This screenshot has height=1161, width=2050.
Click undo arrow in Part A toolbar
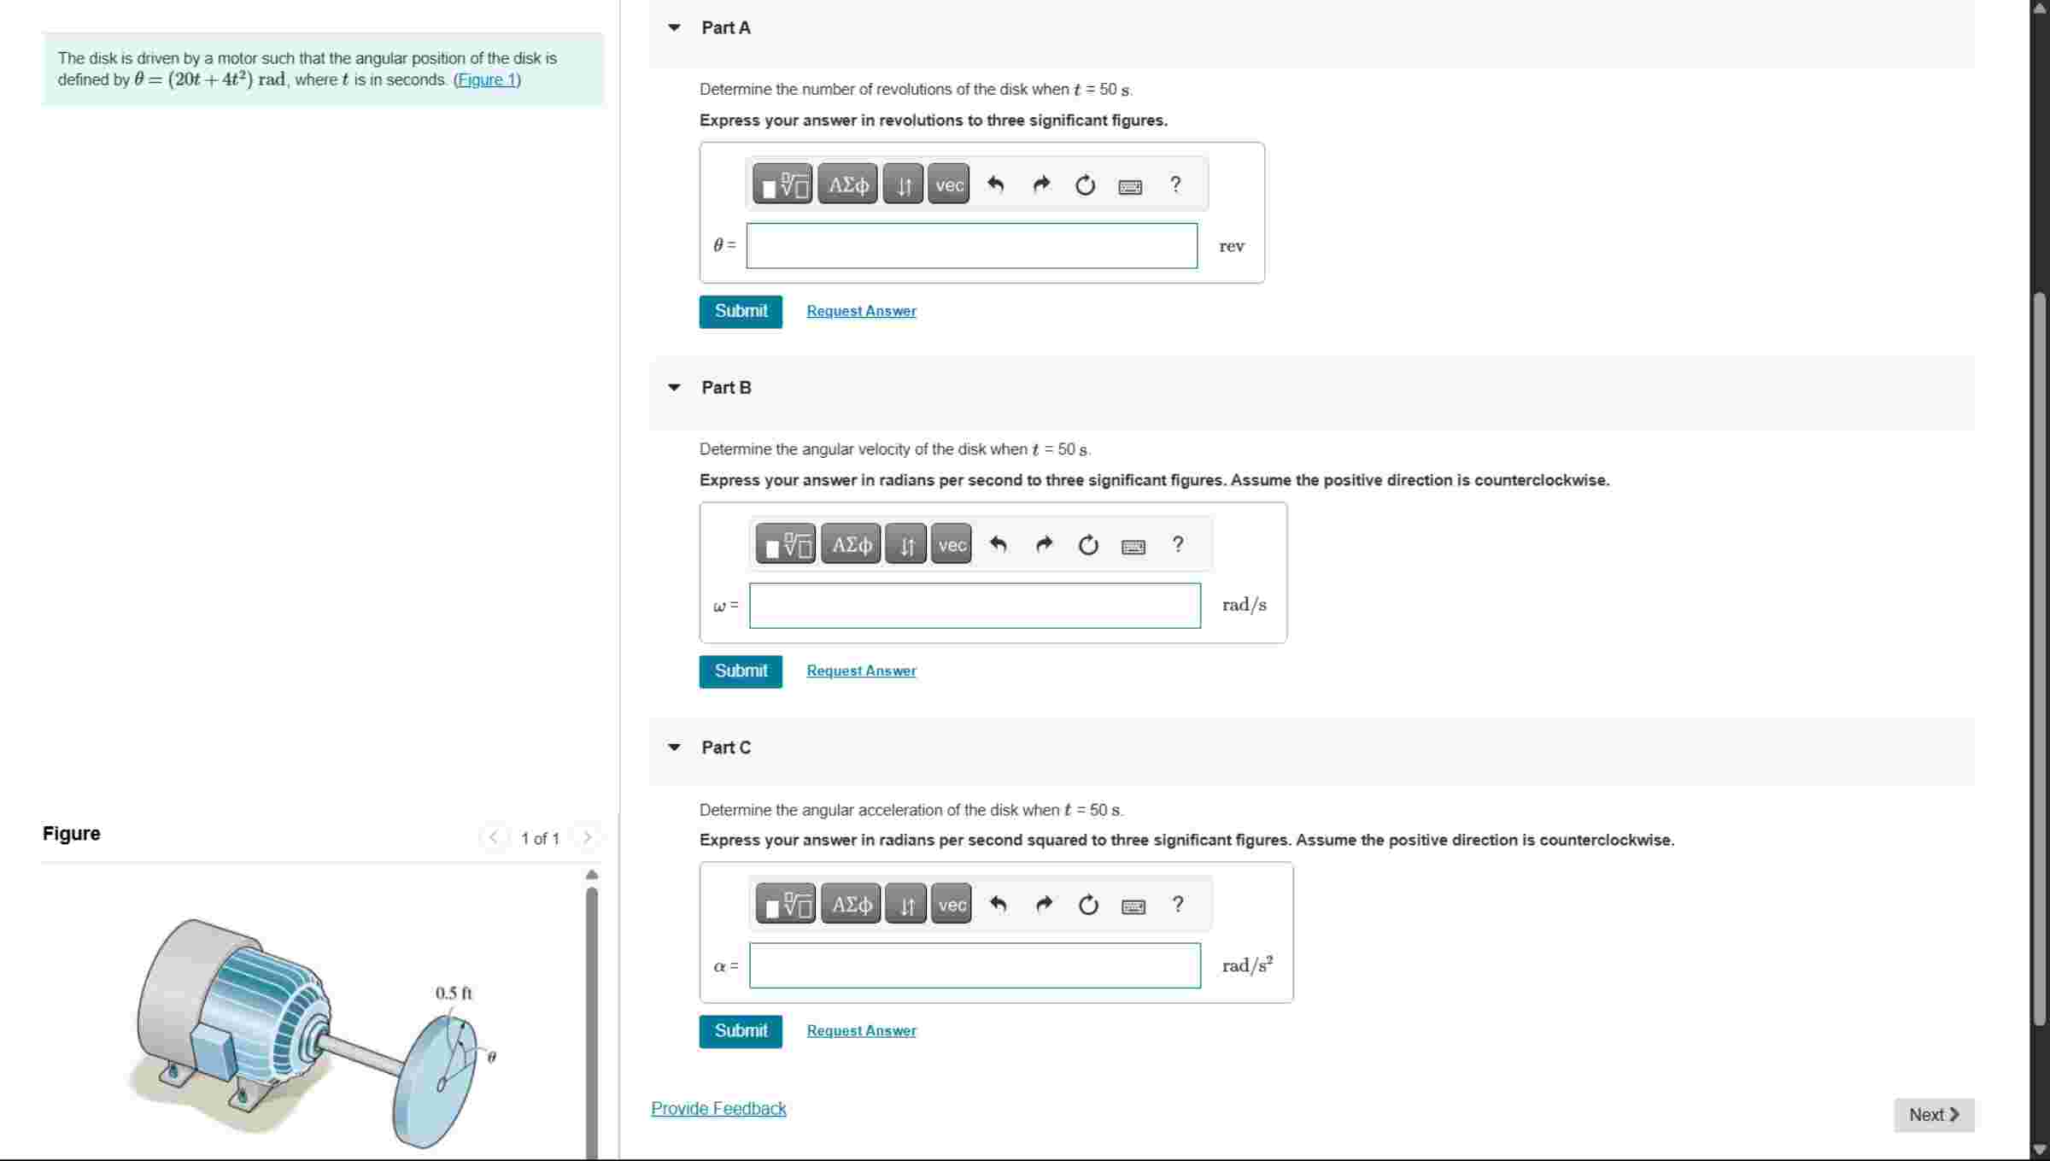pos(995,185)
